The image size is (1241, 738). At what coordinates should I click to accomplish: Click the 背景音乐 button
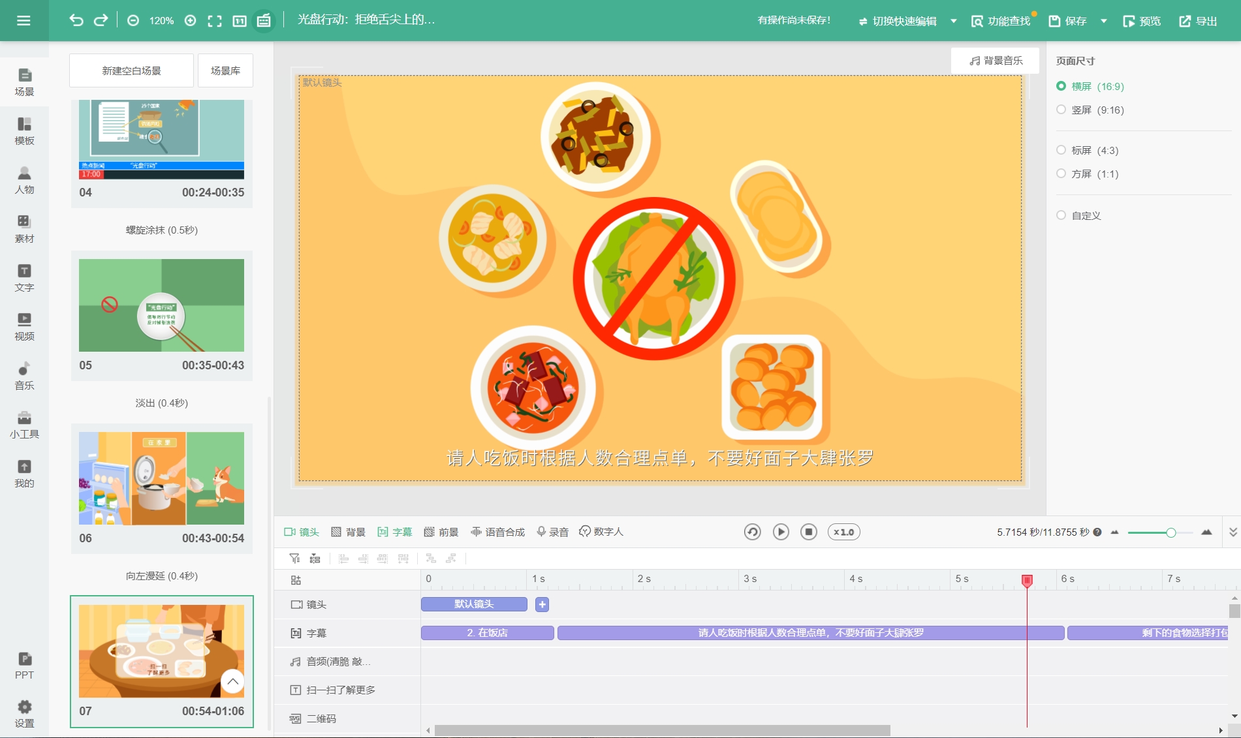point(996,61)
